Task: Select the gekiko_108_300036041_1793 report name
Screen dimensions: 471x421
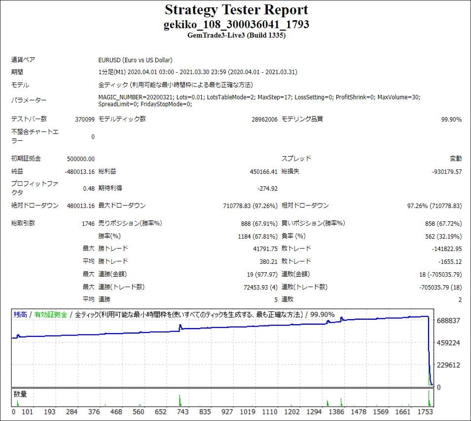Action: pos(236,25)
